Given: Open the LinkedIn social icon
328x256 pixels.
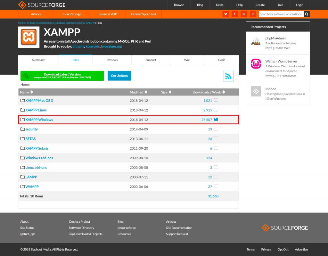Looking at the screenshot, I should (253, 14).
